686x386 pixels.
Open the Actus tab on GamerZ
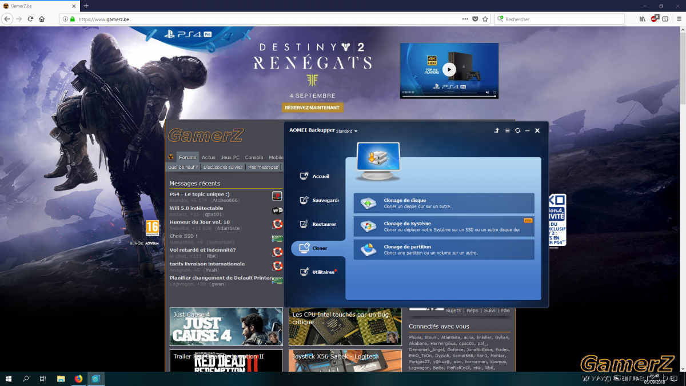[x=209, y=157]
